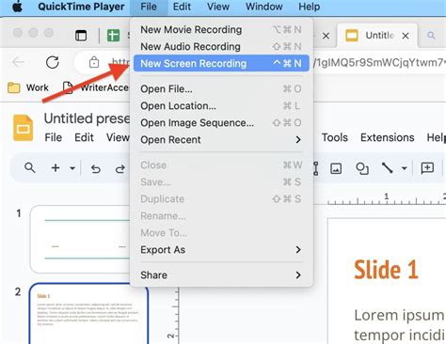Add a new slide with plus icon
Image resolution: width=446 pixels, height=344 pixels.
tap(56, 168)
